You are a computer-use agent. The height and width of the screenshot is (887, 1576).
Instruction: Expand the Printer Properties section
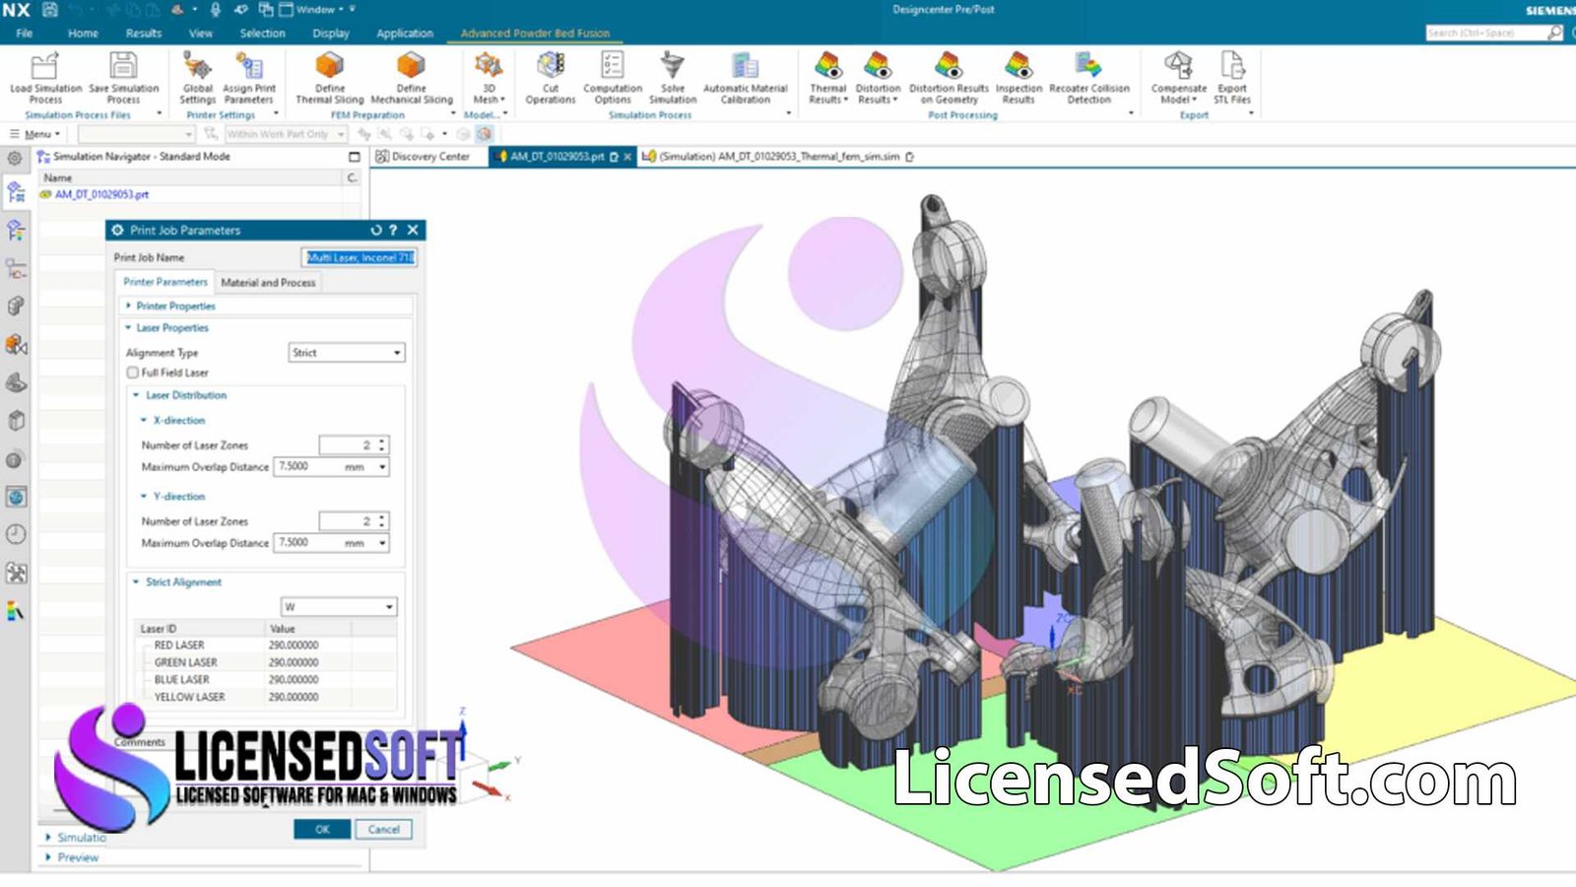tap(175, 306)
